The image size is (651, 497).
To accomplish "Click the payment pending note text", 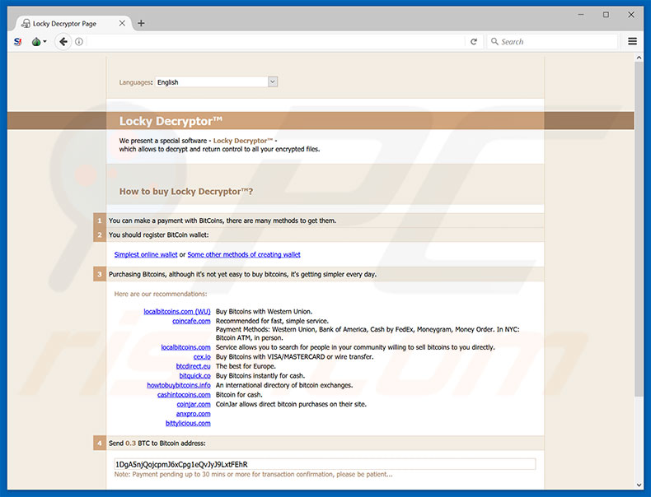I will 253,474.
